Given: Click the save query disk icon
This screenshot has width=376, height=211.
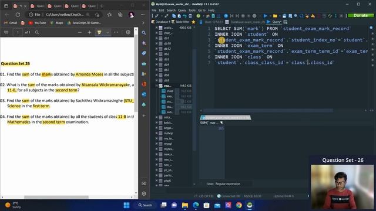Looking at the screenshot, I should tap(284, 16).
